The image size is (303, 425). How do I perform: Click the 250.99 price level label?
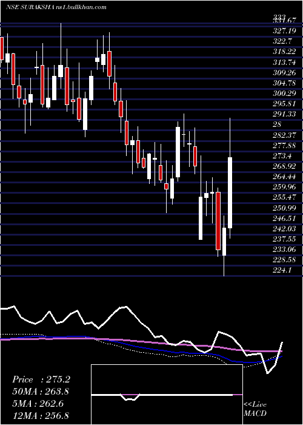click(285, 208)
